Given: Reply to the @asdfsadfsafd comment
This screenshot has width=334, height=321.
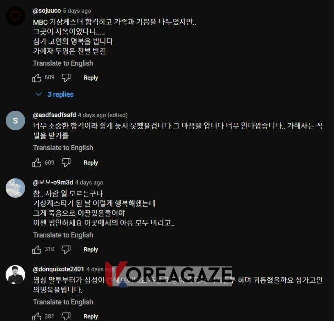Looking at the screenshot, I should 91,163.
